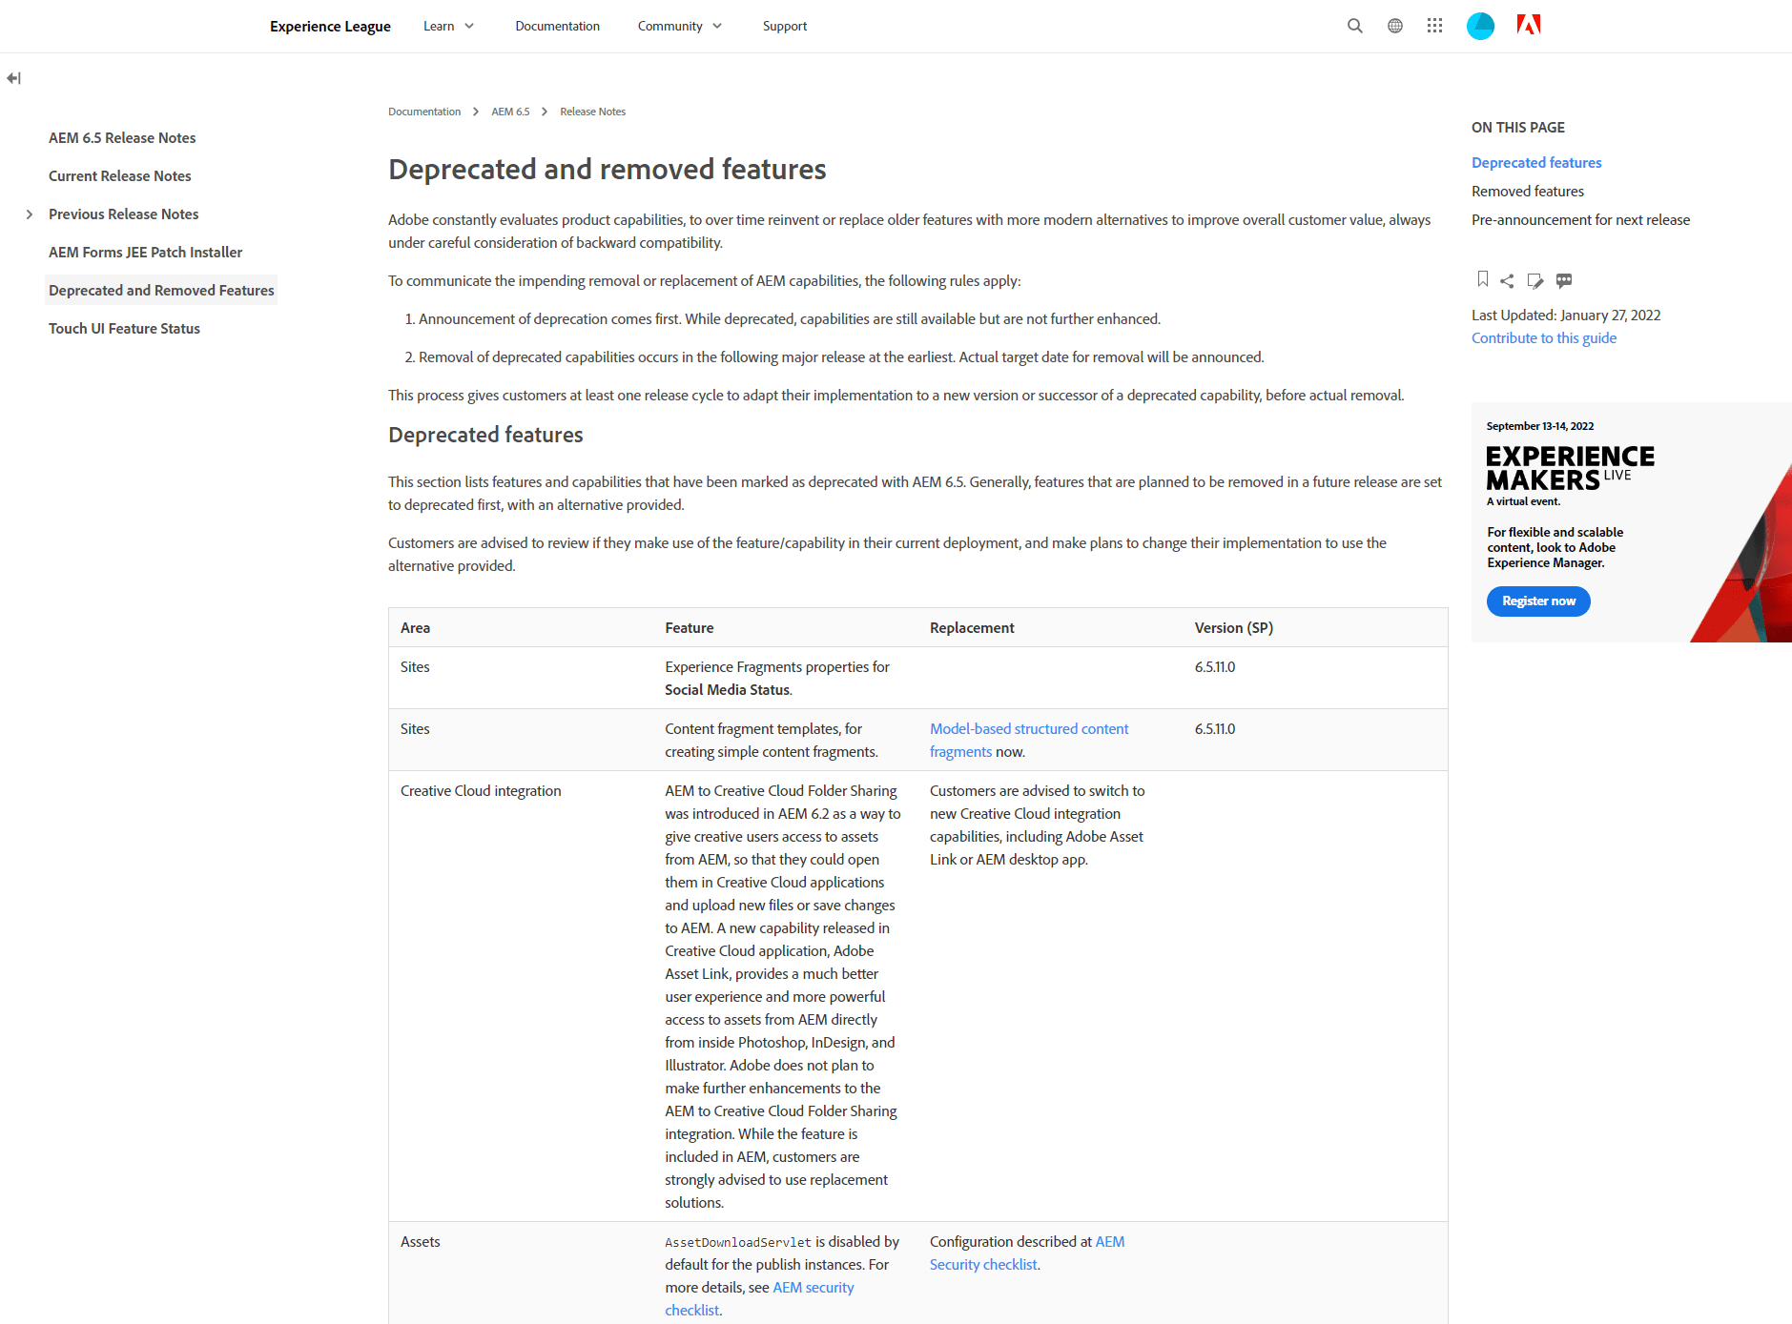Click the Documentation breadcrumb
The image size is (1792, 1324).
tap(424, 112)
